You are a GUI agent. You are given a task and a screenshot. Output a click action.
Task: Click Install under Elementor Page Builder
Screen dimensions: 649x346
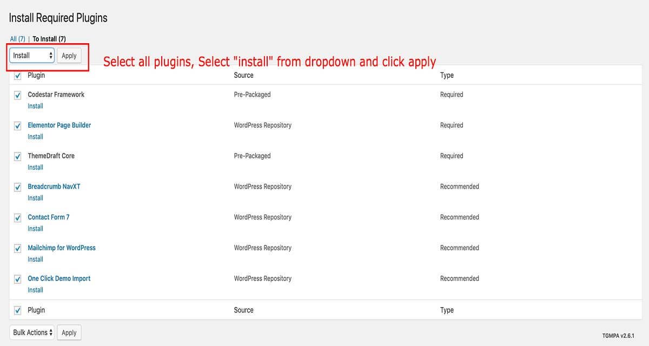coord(36,137)
